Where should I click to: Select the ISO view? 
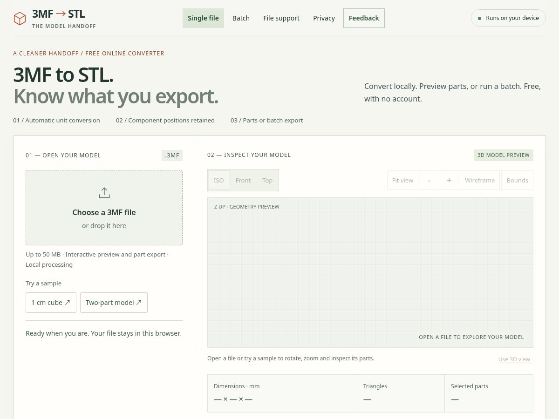click(x=219, y=180)
